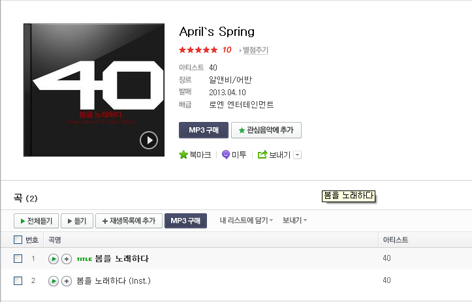Play track 2 봄을 노래하다 (Inst.)
Image resolution: width=472 pixels, height=302 pixels.
[54, 281]
